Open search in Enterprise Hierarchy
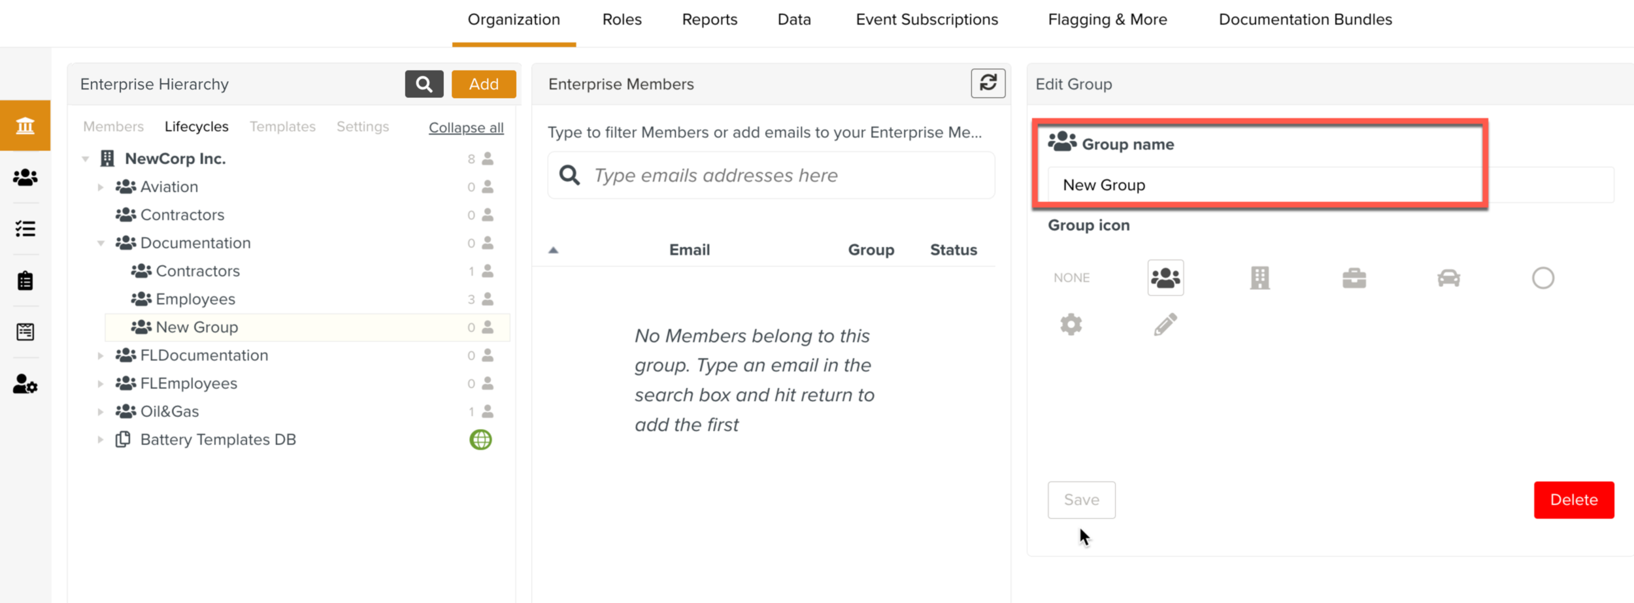 (424, 84)
